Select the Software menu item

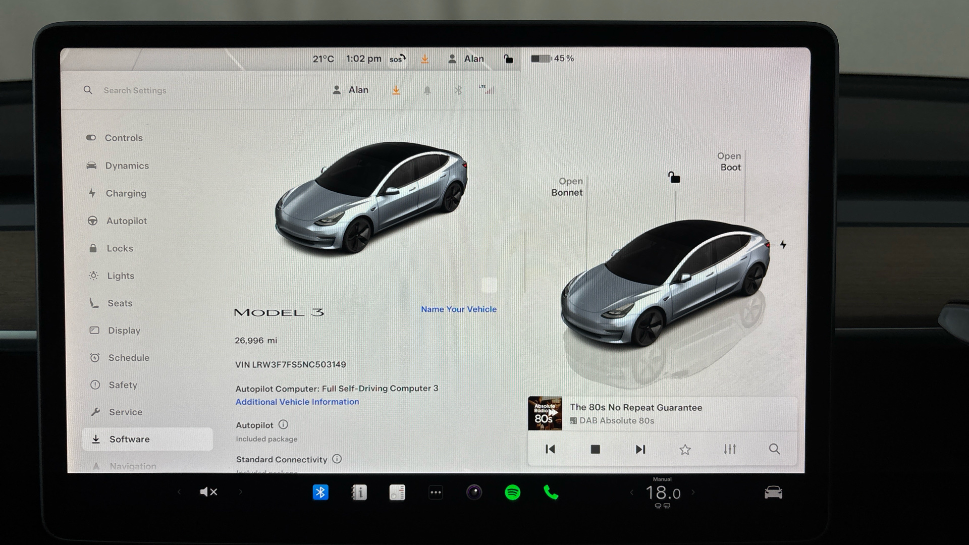point(147,439)
